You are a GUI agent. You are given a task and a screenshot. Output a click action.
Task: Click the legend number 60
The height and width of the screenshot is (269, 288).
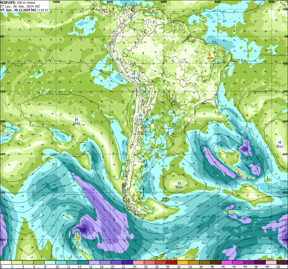(x=278, y=267)
